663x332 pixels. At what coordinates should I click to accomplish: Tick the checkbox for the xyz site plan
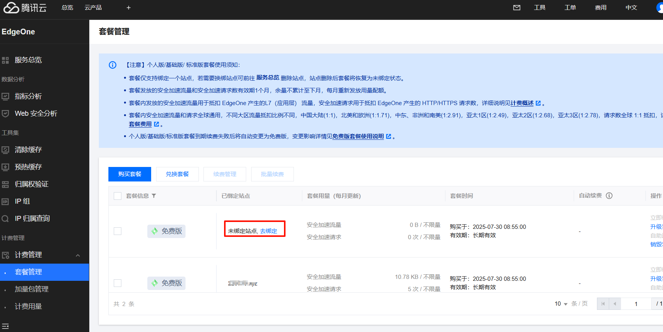click(x=118, y=283)
